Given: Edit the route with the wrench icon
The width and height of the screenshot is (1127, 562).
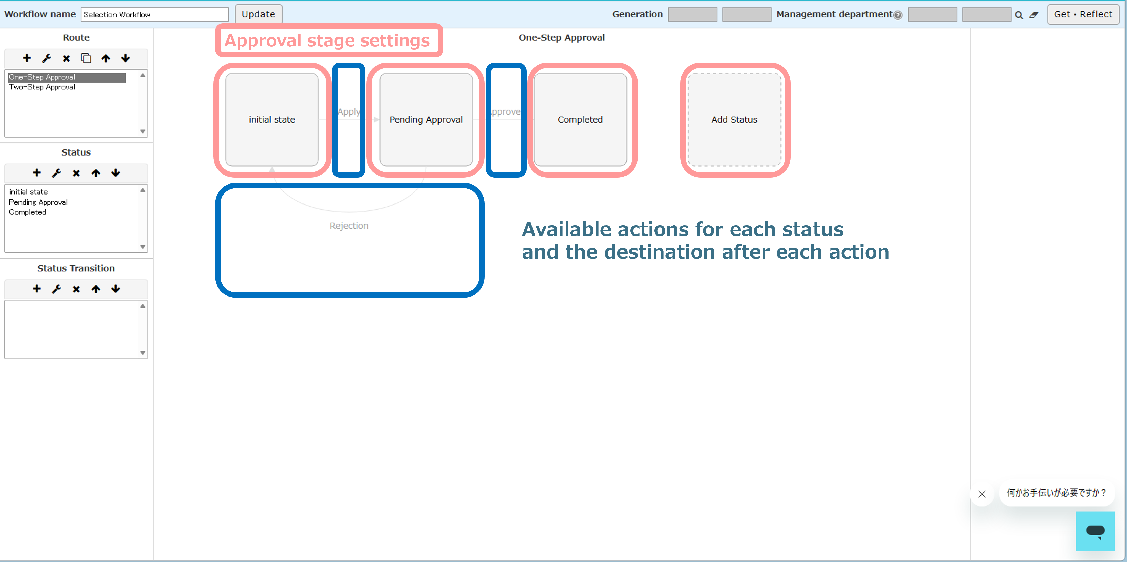Looking at the screenshot, I should [x=46, y=58].
